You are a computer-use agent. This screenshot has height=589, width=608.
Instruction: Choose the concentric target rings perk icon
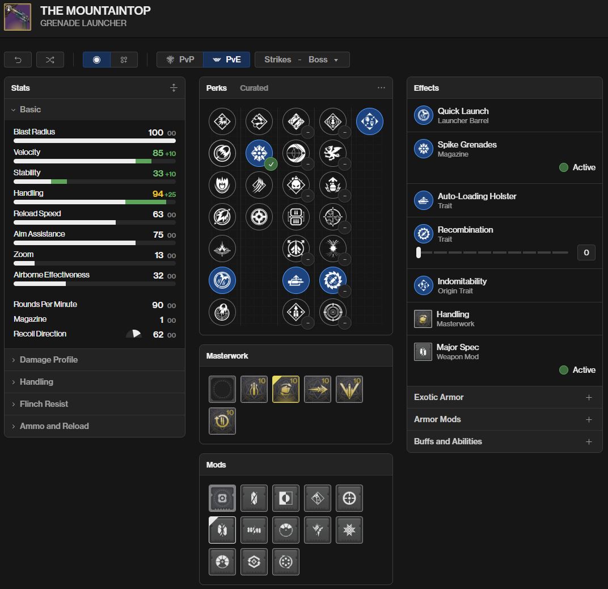pos(333,312)
